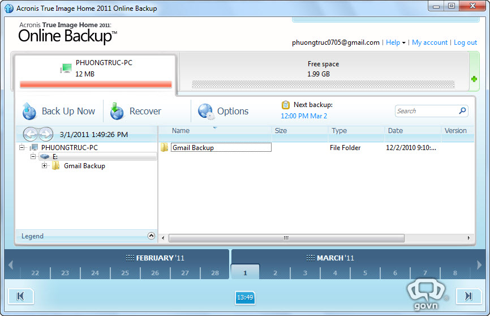
Task: Jump to first backup on timeline
Action: tap(20, 296)
